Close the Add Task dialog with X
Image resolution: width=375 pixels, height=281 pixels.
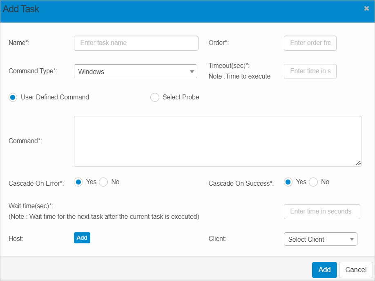(x=366, y=9)
